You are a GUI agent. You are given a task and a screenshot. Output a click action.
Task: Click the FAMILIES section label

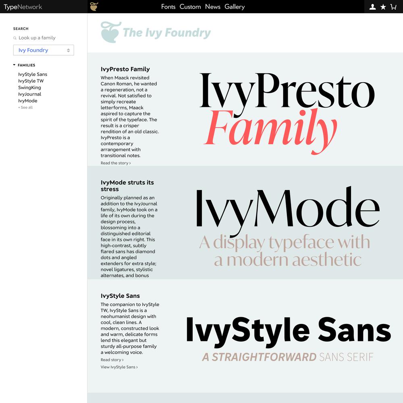27,65
